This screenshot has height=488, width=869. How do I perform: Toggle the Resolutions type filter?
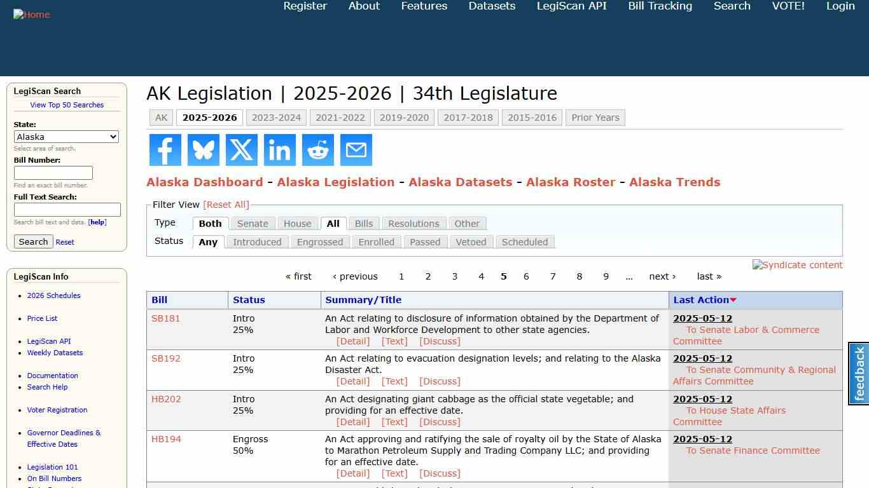[x=414, y=223]
